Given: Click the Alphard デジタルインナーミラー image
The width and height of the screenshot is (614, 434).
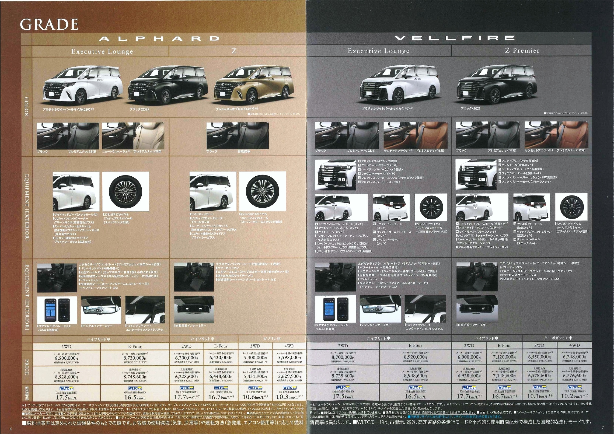Looking at the screenshot, I should tap(101, 310).
